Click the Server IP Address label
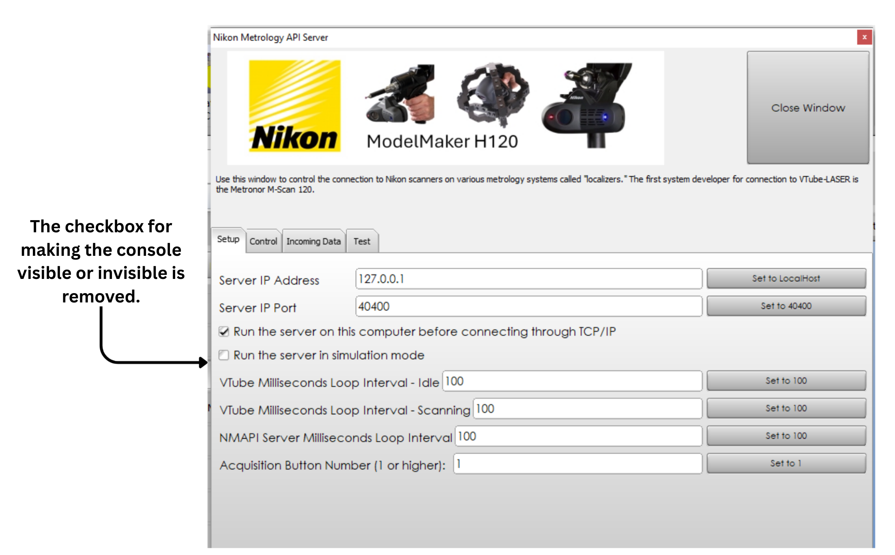Screen dimensions: 895x555 point(269,280)
